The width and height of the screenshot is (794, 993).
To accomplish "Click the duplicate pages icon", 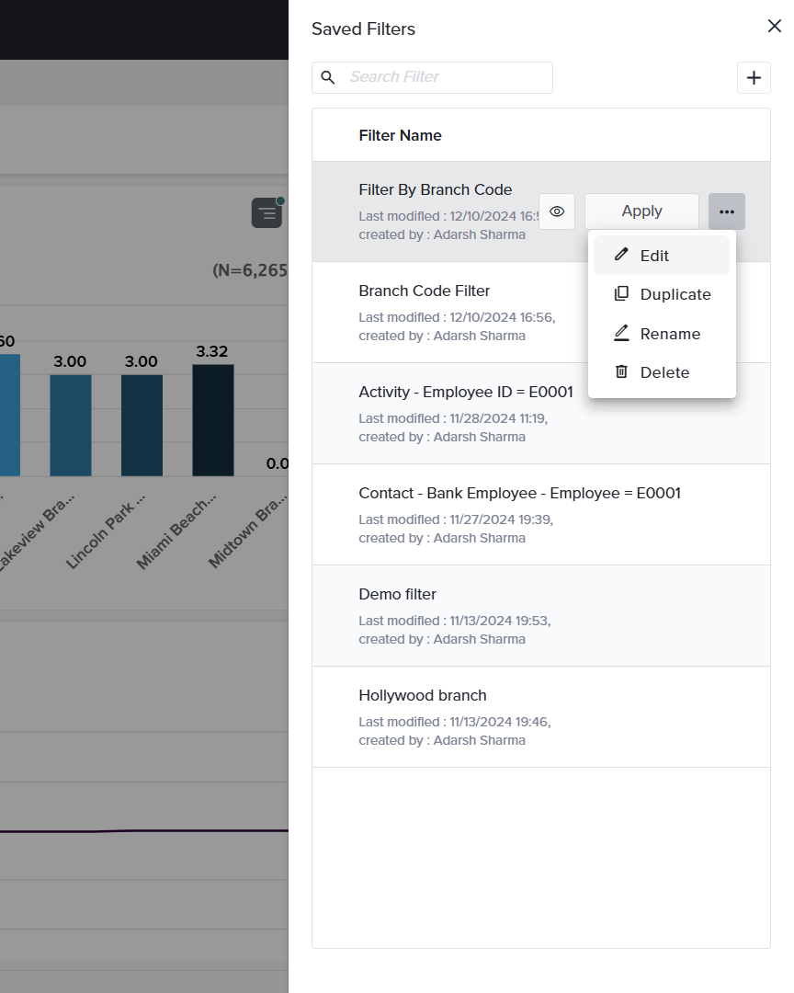I will point(621,294).
